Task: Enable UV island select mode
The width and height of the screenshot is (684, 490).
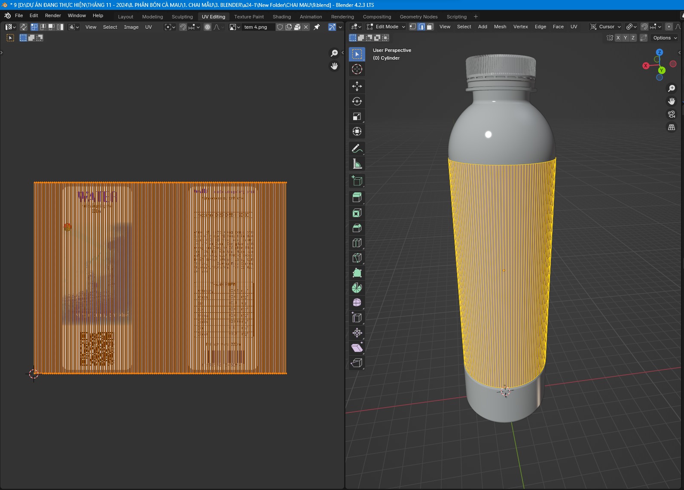Action: pos(60,27)
